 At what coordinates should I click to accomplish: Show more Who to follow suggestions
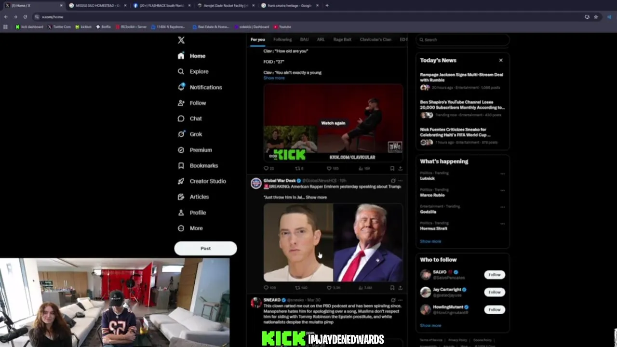click(x=430, y=325)
